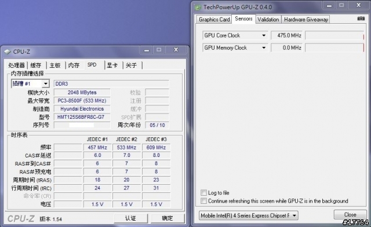This screenshot has width=371, height=227.
Task: Click the CPU-Z title bar application icon
Action: tap(8, 52)
